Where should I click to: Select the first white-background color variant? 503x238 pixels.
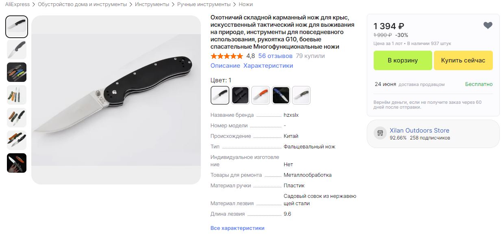tap(220, 95)
